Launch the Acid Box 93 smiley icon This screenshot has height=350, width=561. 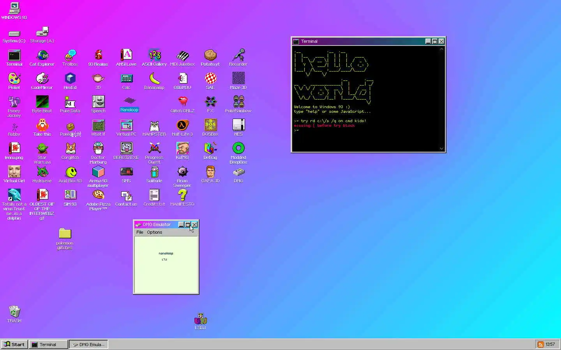70,175
